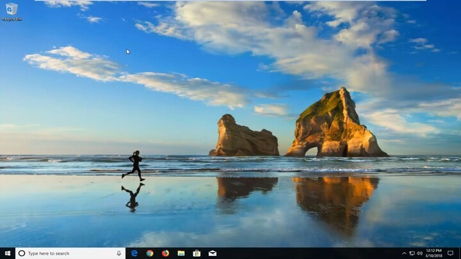
Task: Open the Windows Start menu
Action: (7, 253)
